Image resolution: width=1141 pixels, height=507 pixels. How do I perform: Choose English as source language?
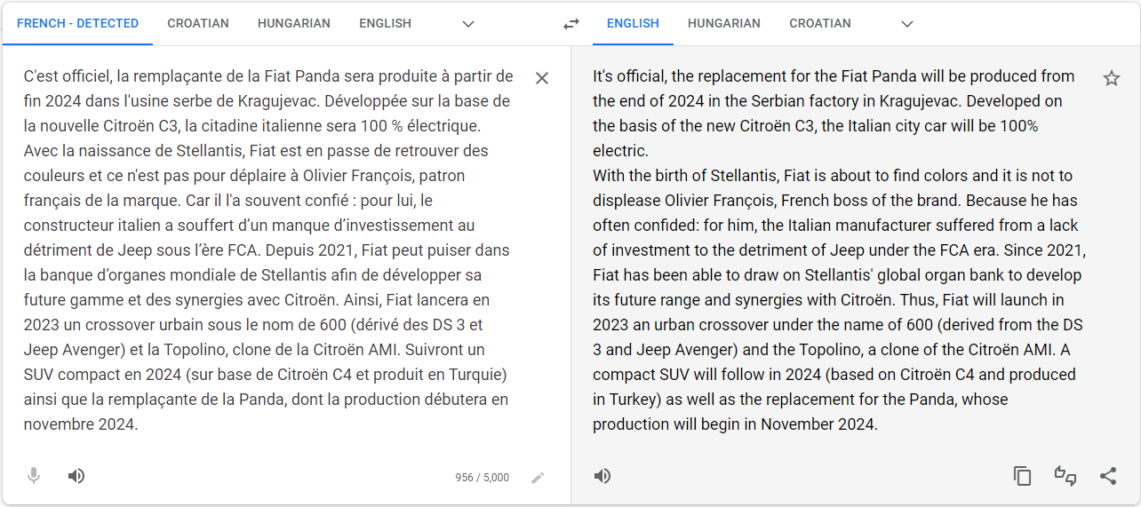[x=385, y=24]
